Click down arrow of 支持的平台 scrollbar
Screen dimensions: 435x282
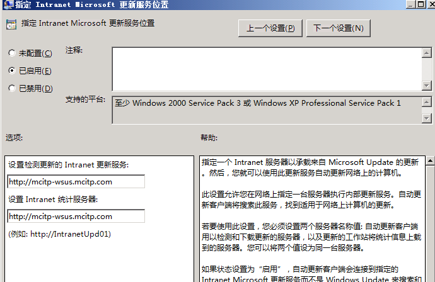click(x=426, y=118)
